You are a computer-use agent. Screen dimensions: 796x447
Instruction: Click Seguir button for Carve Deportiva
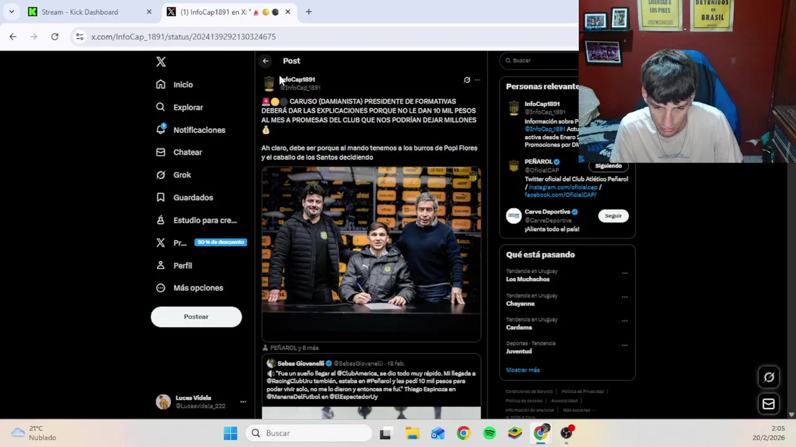[x=613, y=215]
